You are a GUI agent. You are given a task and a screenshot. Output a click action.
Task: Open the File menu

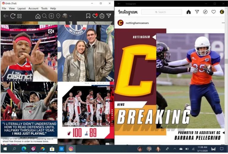pos(4,8)
